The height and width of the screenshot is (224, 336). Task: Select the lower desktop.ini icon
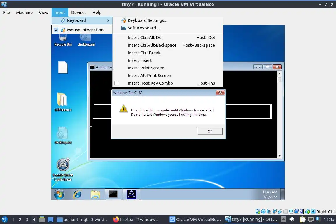click(x=63, y=135)
